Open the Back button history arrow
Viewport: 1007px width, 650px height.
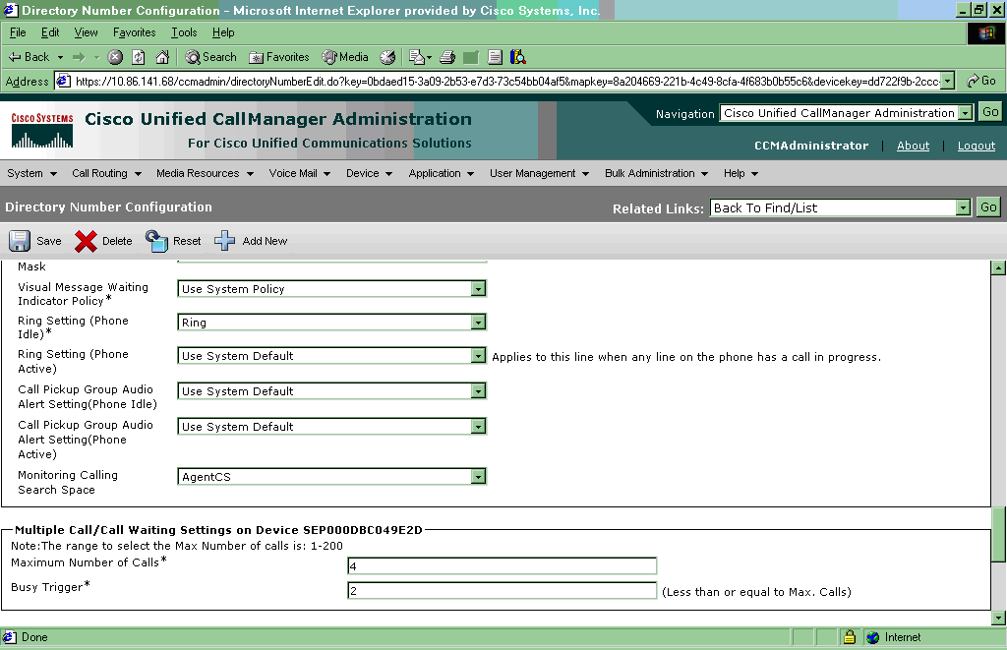[x=60, y=57]
